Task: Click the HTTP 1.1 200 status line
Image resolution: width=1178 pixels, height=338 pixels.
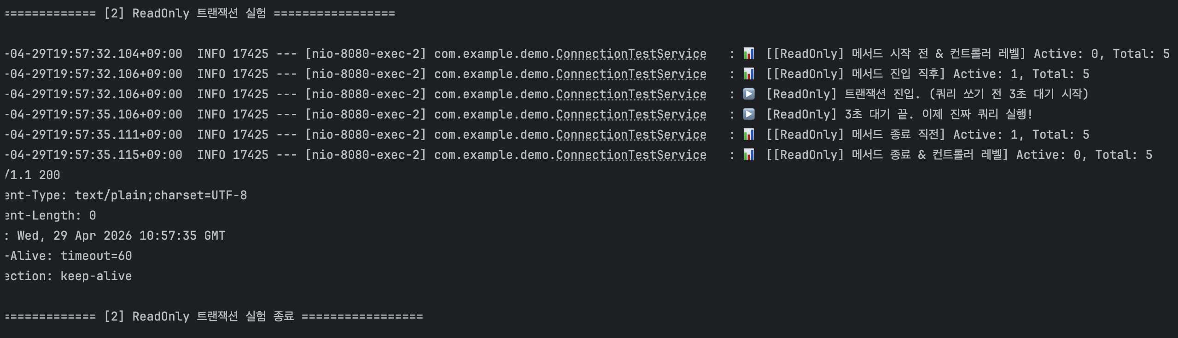Action: tap(32, 175)
